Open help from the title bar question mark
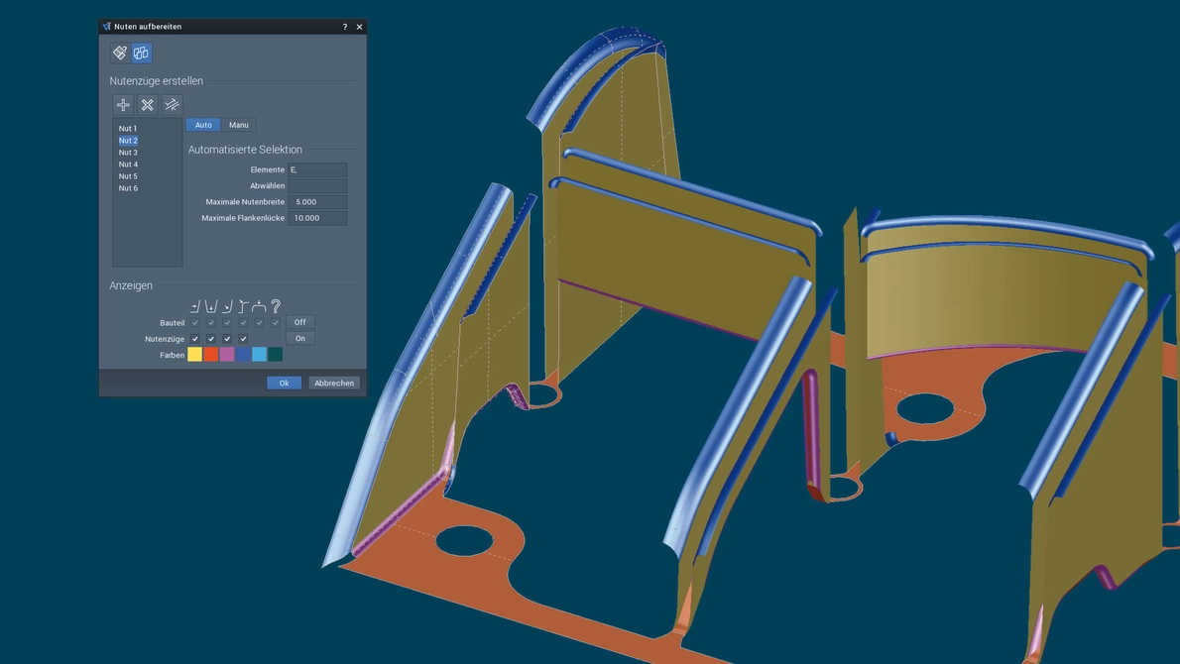Image resolution: width=1180 pixels, height=664 pixels. 345,27
